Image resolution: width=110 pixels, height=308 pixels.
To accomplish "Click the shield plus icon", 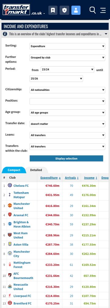I will (64, 10).
